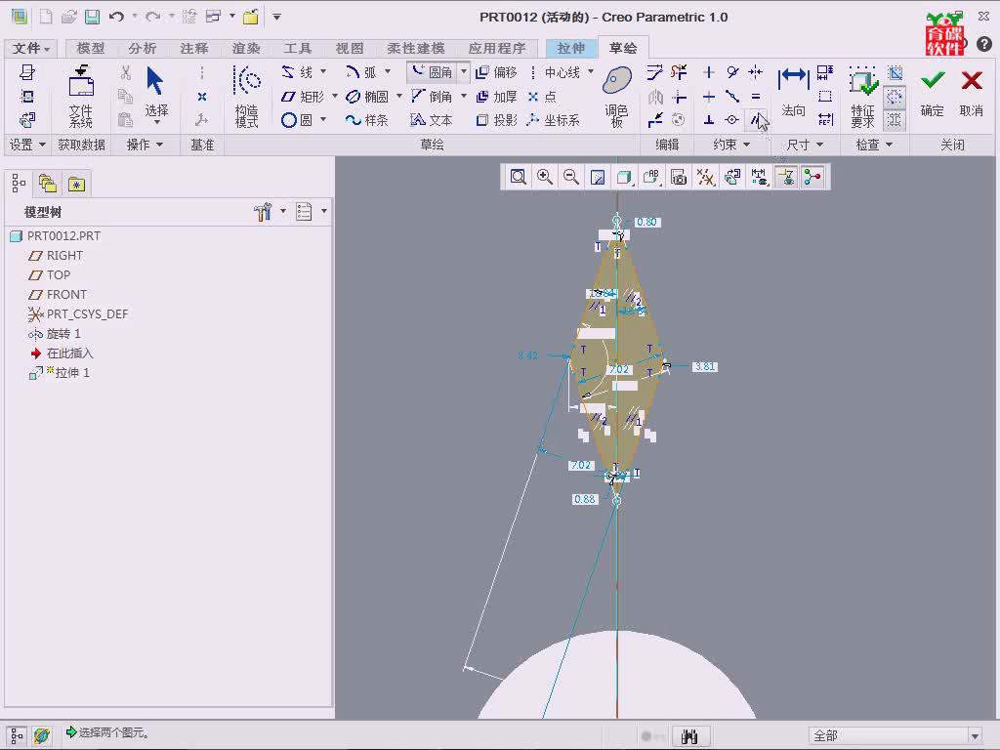
Task: Toggle Construction Mode (构造模式)
Action: coord(247,97)
